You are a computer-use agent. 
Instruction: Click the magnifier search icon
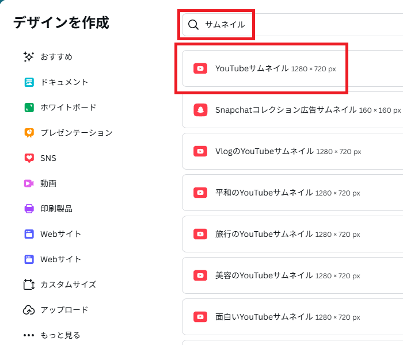coord(193,25)
